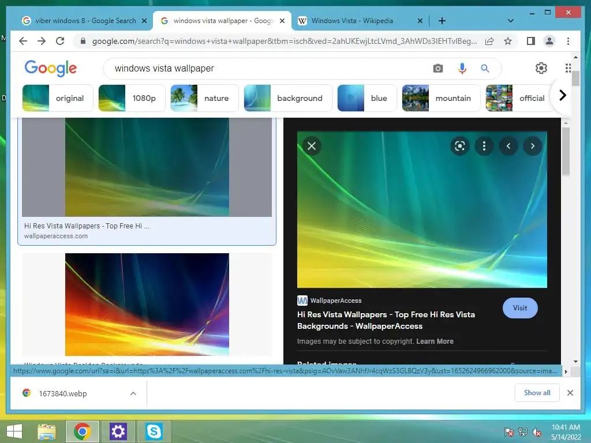This screenshot has height=443, width=591.
Task: Open the Google apps grid
Action: [568, 68]
